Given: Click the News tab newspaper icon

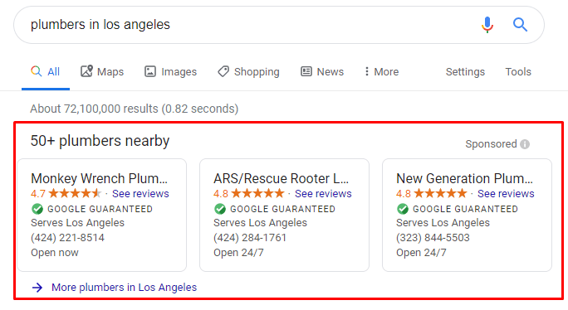Looking at the screenshot, I should (306, 71).
